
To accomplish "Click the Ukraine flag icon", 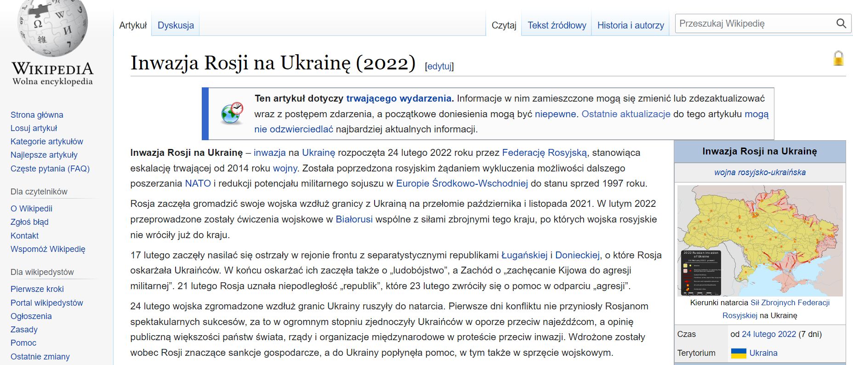I will (x=739, y=353).
